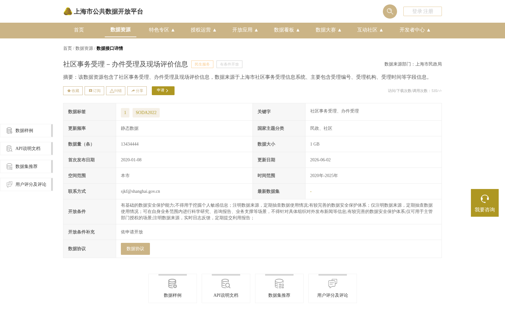Click the 纠错 warning button

tap(116, 91)
